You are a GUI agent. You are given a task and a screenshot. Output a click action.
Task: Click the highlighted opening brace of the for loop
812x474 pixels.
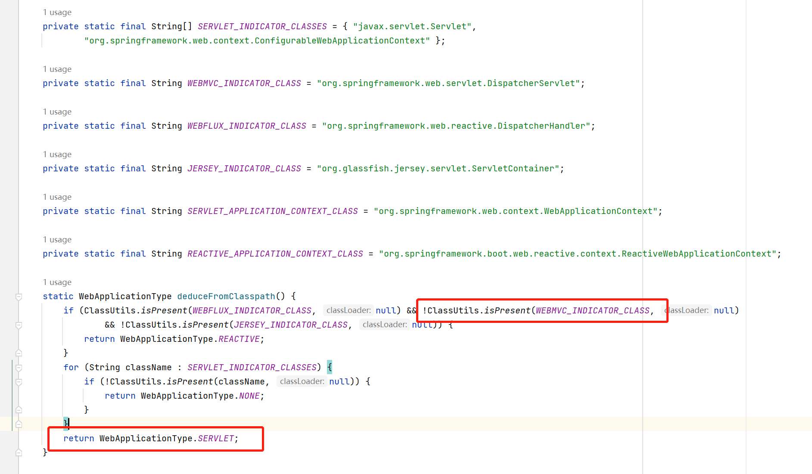point(330,367)
